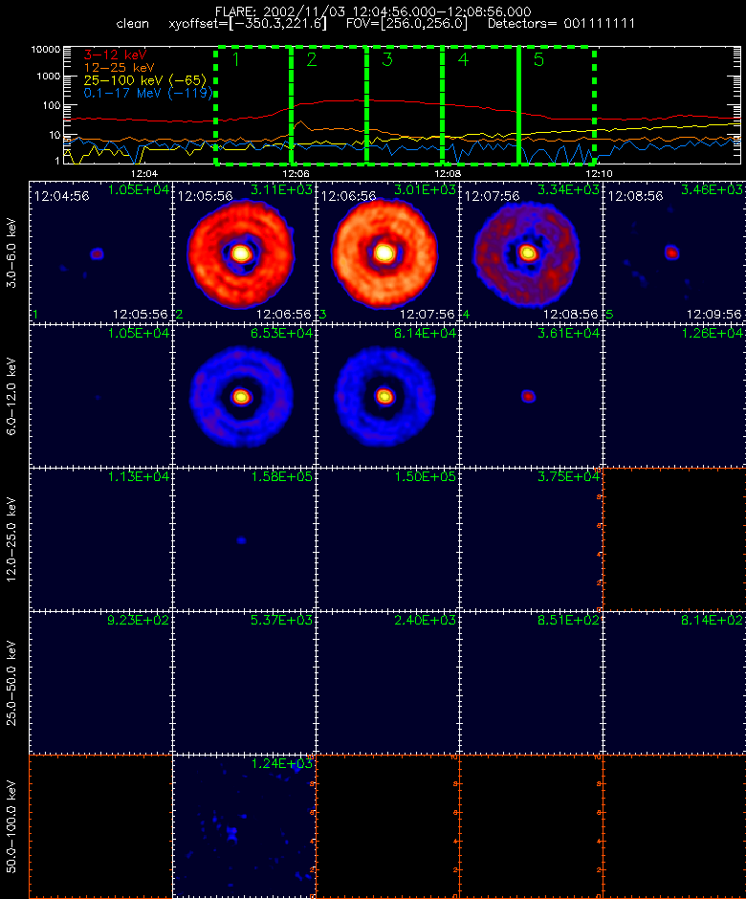Click the 8.51E+02 peak value label

pyautogui.click(x=568, y=620)
